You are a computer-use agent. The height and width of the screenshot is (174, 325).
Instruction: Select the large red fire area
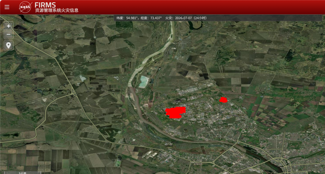[175, 112]
